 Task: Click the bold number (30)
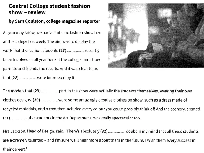36,100
